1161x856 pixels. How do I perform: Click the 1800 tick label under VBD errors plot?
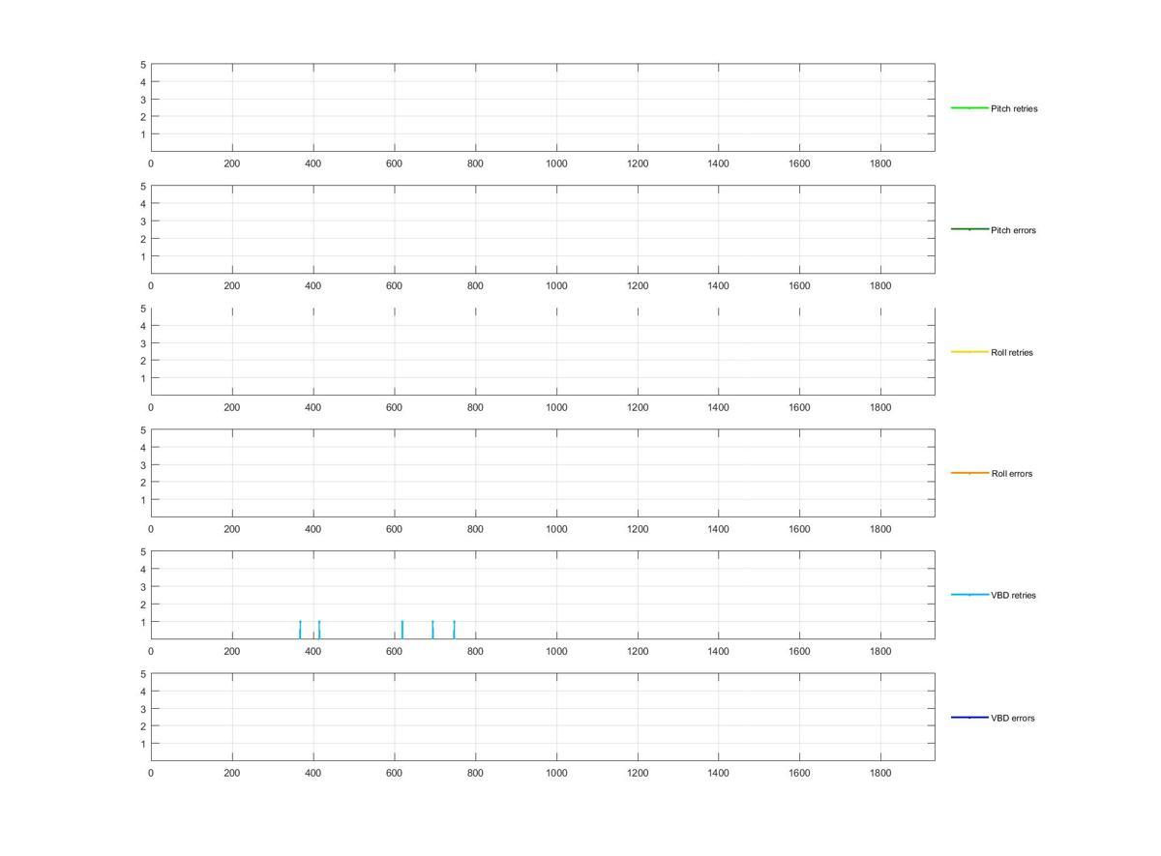tap(880, 773)
